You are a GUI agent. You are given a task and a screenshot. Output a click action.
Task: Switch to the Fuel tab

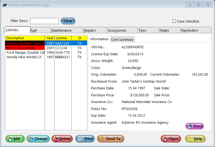40,30
